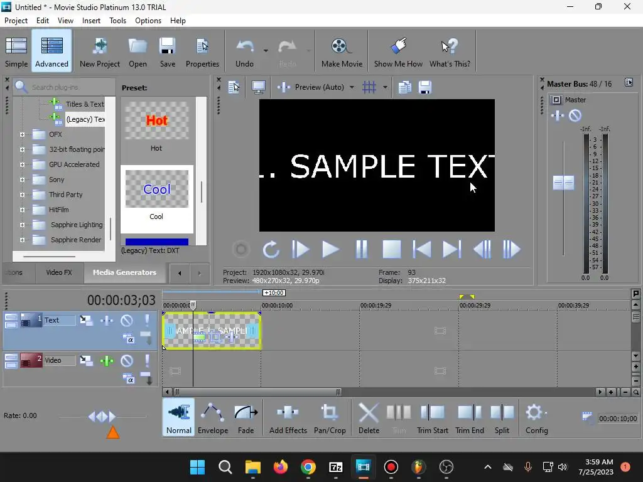Open Track Motion on Text track
This screenshot has height=482, width=643.
click(x=86, y=320)
